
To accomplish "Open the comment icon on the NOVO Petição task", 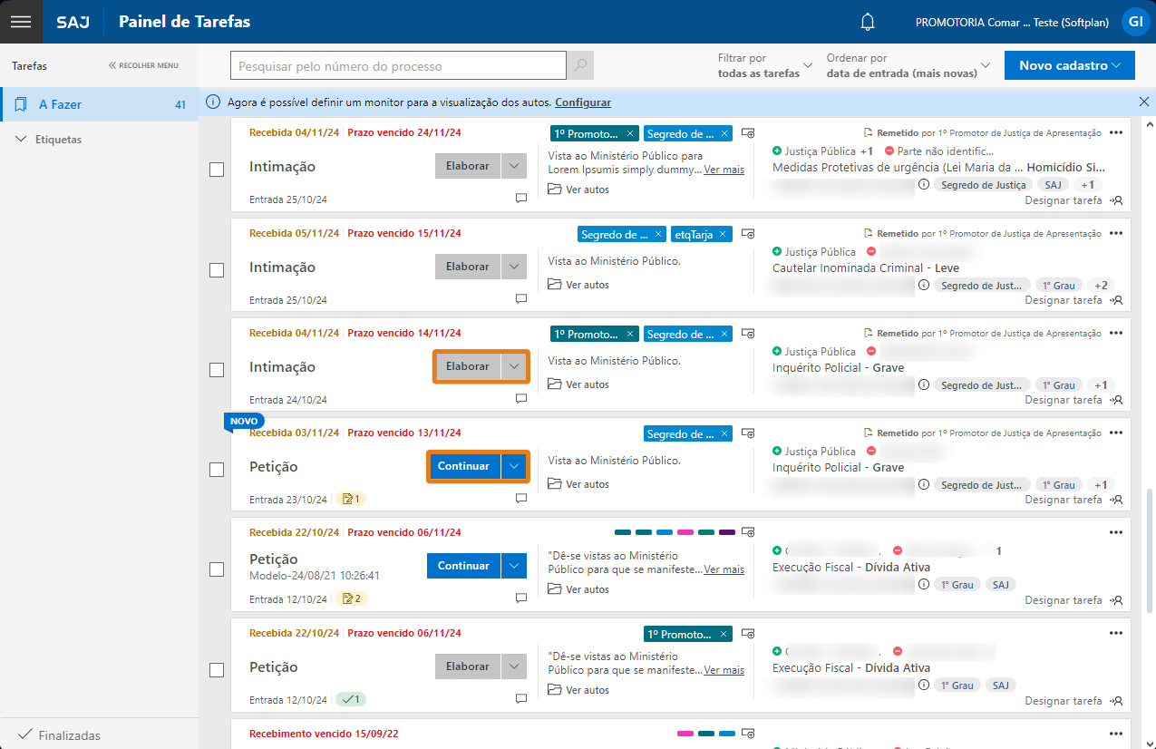I will tap(521, 499).
